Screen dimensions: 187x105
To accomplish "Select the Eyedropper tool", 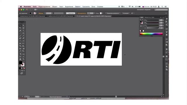I will coord(20,51).
